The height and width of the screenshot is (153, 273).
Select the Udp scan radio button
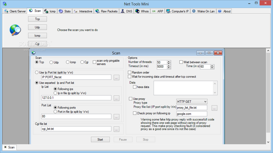click(51, 62)
